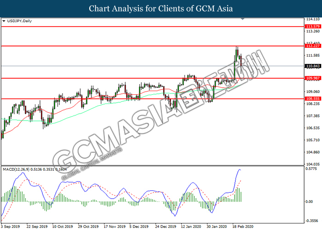Click the MACD scale value 0.00
Image resolution: width=322 pixels, height=230 pixels.
(309, 201)
